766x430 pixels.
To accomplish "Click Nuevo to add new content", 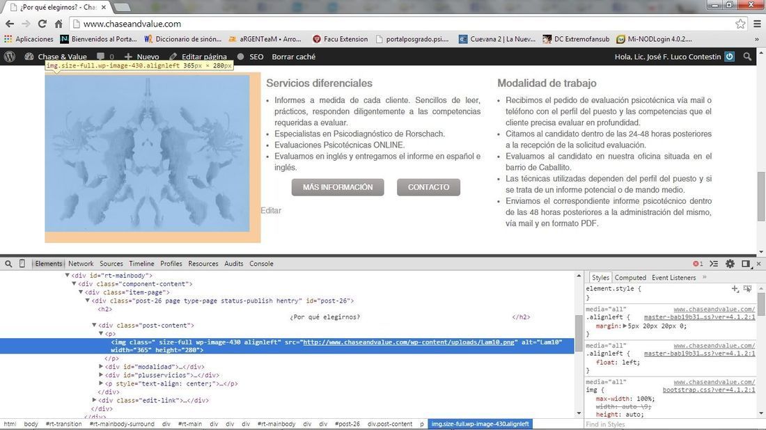I will tap(141, 56).
